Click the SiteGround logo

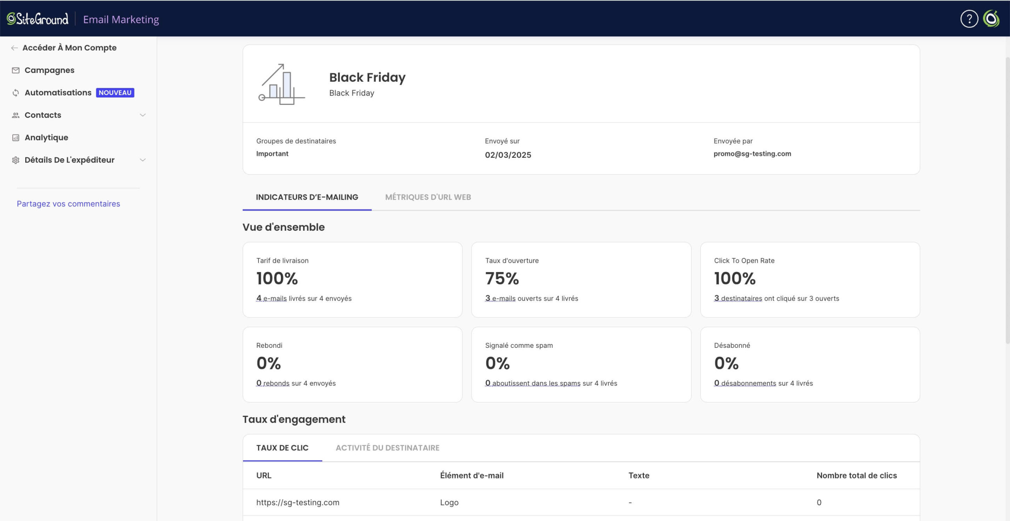tap(37, 19)
